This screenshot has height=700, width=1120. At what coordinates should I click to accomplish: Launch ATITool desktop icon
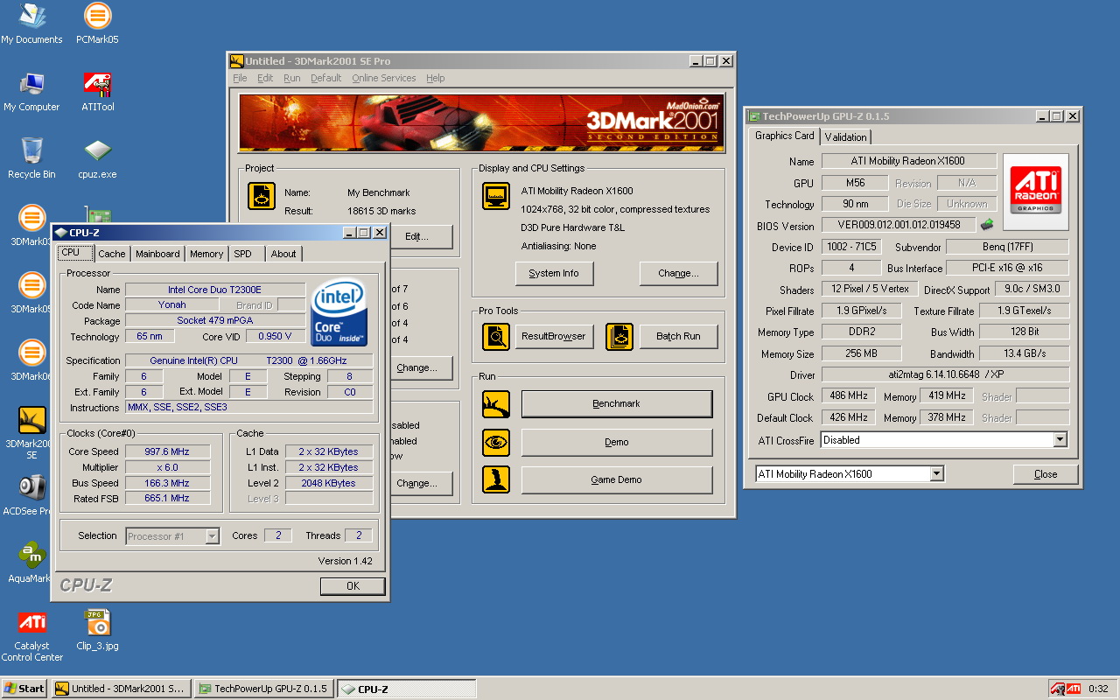(97, 92)
